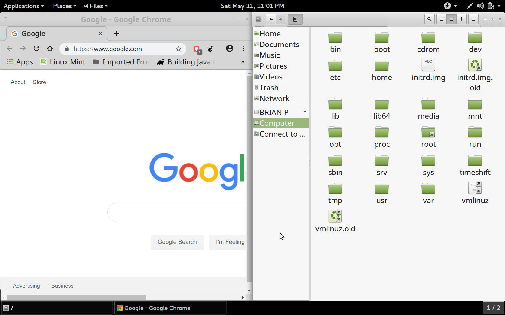This screenshot has width=505, height=315.
Task: Select Music in Files sidebar
Action: coord(281,55)
